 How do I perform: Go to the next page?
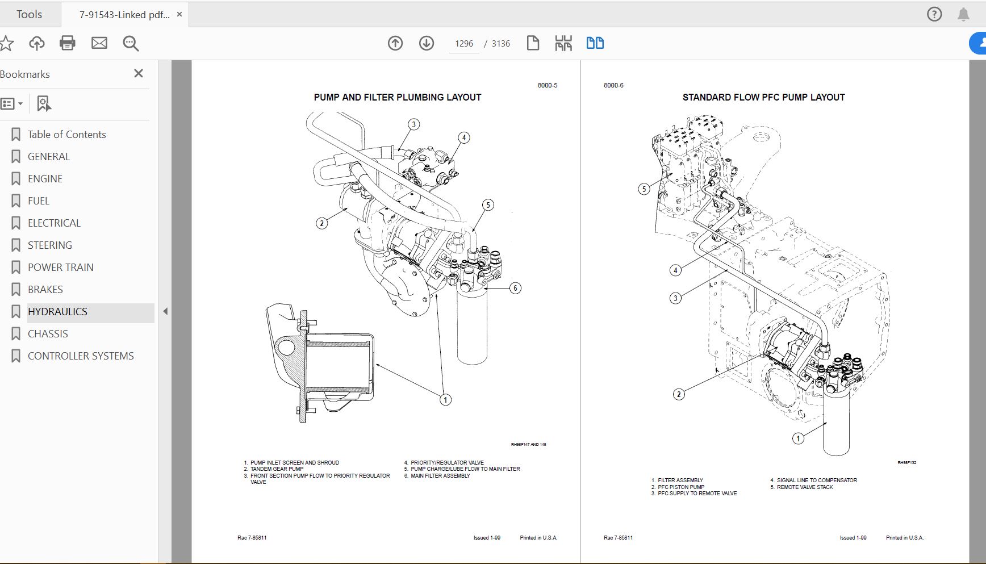[x=425, y=43]
